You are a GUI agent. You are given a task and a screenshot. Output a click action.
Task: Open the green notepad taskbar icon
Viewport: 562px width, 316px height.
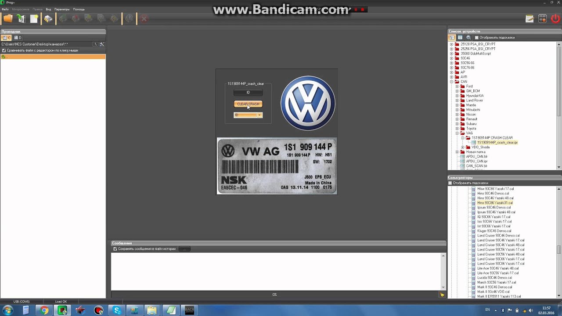[171, 310]
